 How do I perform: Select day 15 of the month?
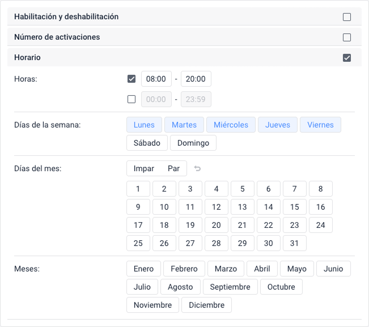294,207
